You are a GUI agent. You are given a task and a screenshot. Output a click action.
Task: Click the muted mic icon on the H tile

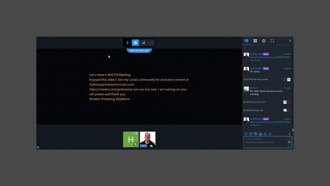(x=136, y=144)
